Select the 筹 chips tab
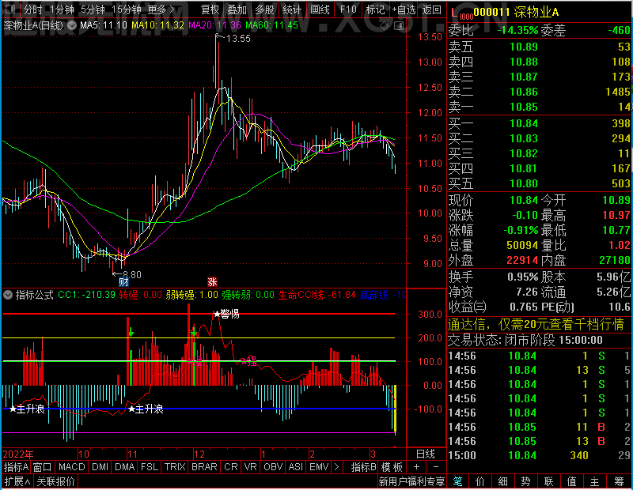Viewport: 633px width, 490px height. pos(620,481)
